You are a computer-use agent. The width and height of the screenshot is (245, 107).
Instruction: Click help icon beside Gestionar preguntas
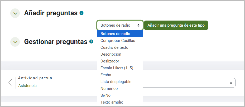point(91,42)
